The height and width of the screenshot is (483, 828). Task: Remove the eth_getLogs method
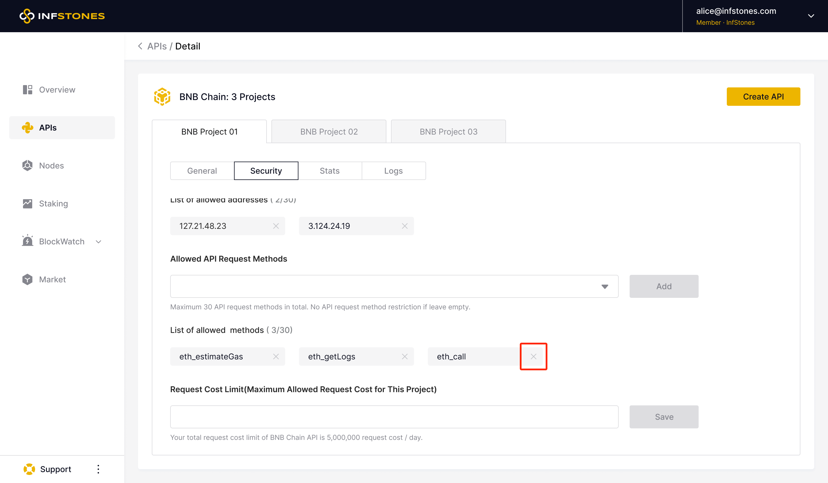pyautogui.click(x=405, y=356)
